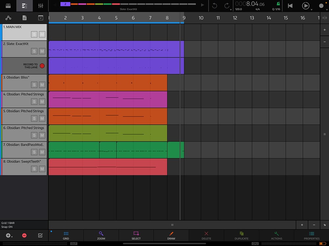Increase track height plus button
Screen dimensions: 329x246
click(x=325, y=30)
